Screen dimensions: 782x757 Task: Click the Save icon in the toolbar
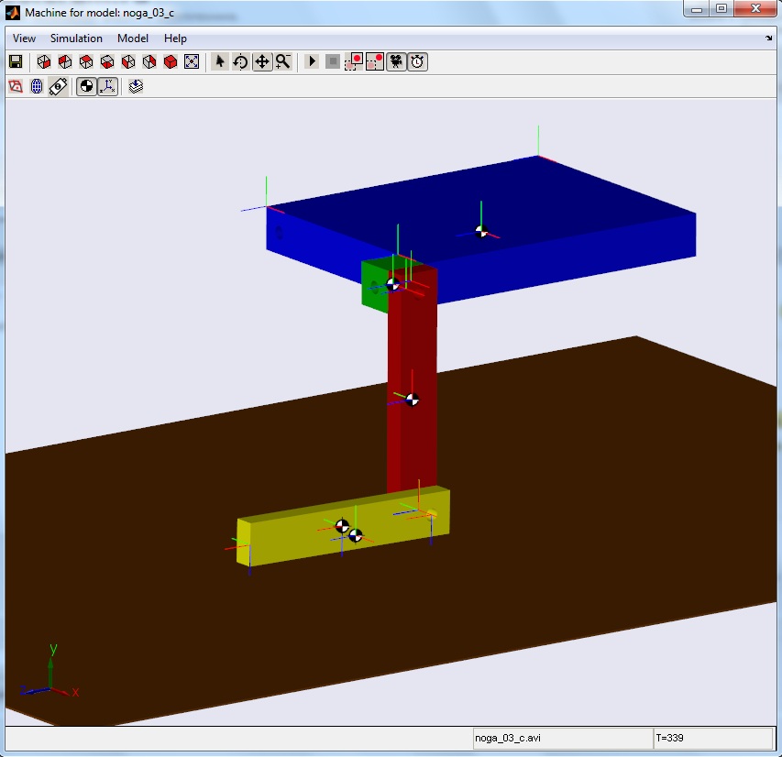pos(15,61)
